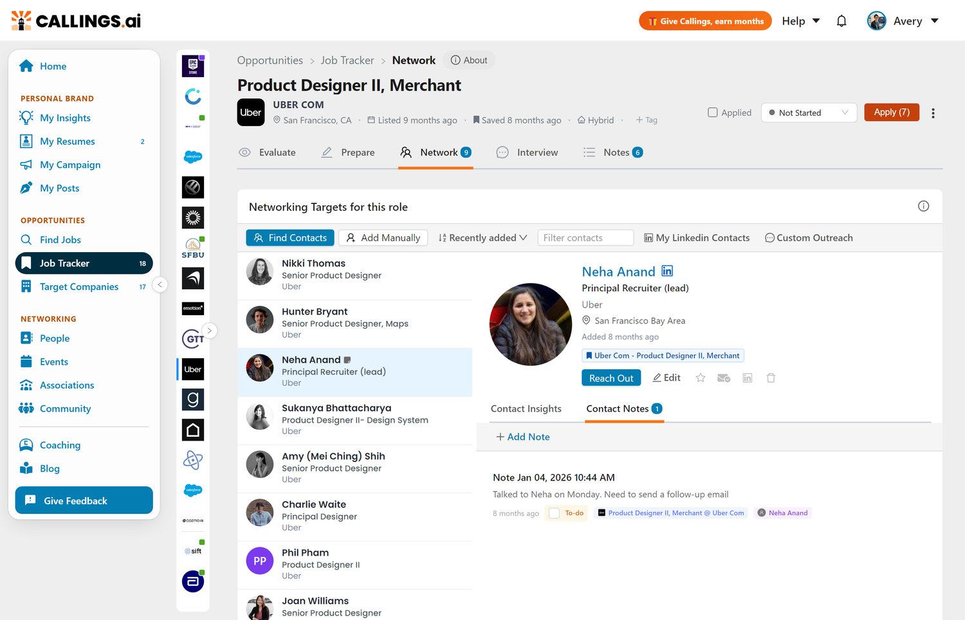Click the Find Contacts button
The image size is (965, 620).
290,238
